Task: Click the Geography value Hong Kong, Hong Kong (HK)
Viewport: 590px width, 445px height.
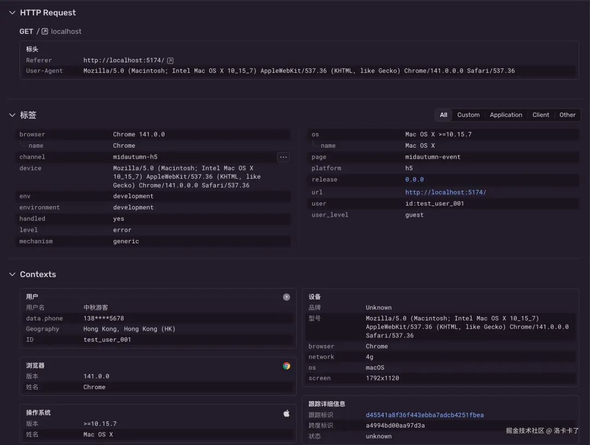Action: tap(129, 329)
